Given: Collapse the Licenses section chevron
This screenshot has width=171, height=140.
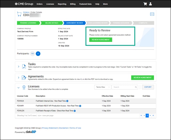Looking at the screenshot, I should (19, 87).
